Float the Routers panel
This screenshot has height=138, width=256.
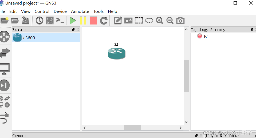[73, 30]
